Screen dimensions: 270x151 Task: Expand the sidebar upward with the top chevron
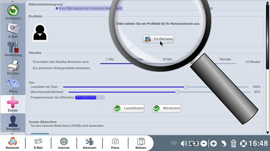pos(12,2)
